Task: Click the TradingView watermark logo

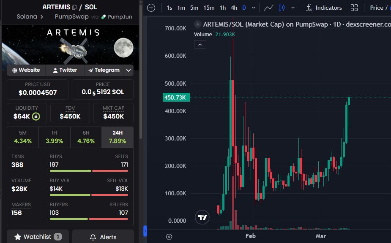Action: tap(202, 217)
